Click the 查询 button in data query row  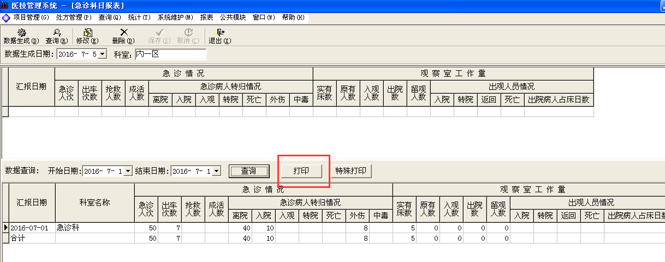pos(248,171)
